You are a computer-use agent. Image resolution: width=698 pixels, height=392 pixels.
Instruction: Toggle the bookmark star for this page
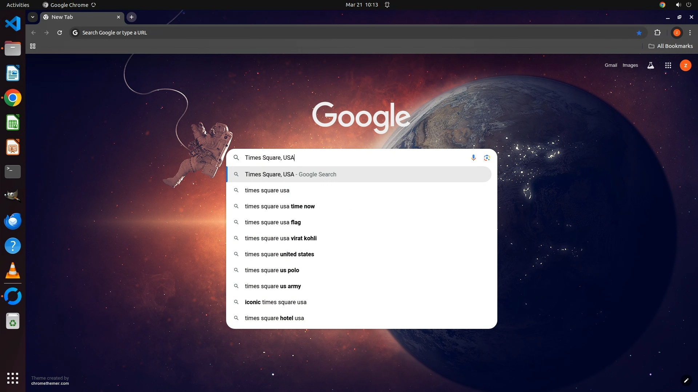[639, 33]
